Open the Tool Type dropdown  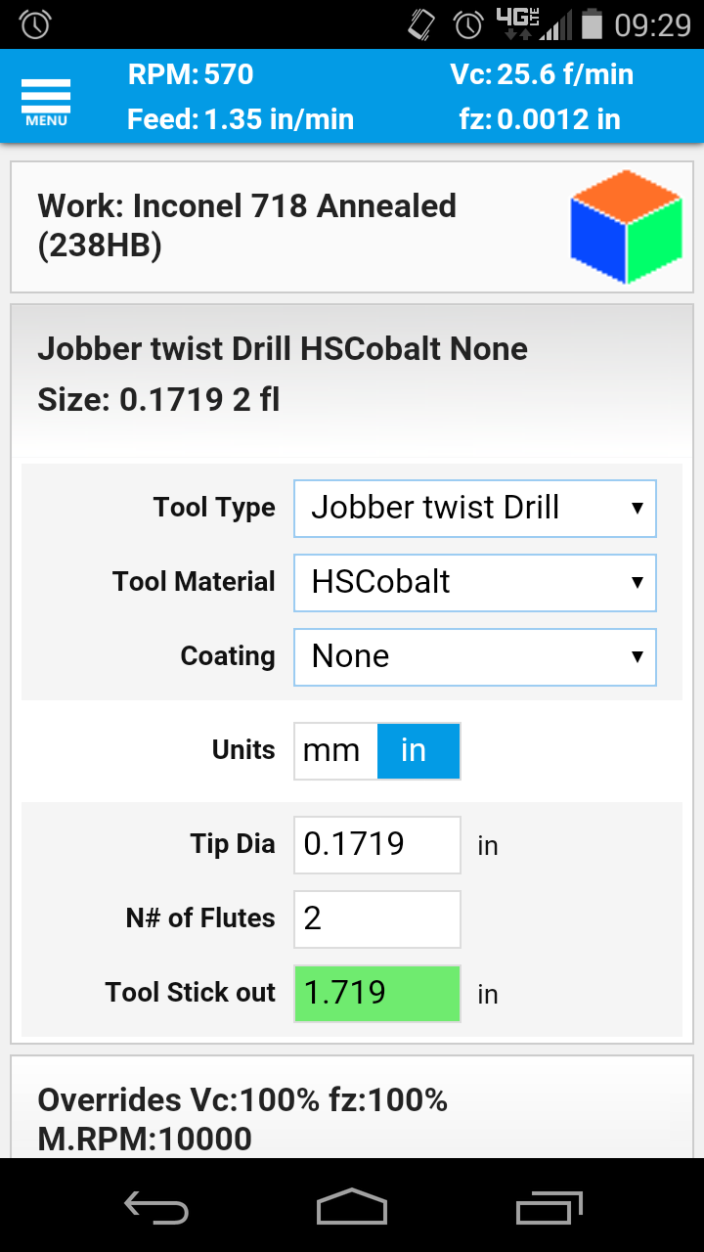[x=474, y=508]
